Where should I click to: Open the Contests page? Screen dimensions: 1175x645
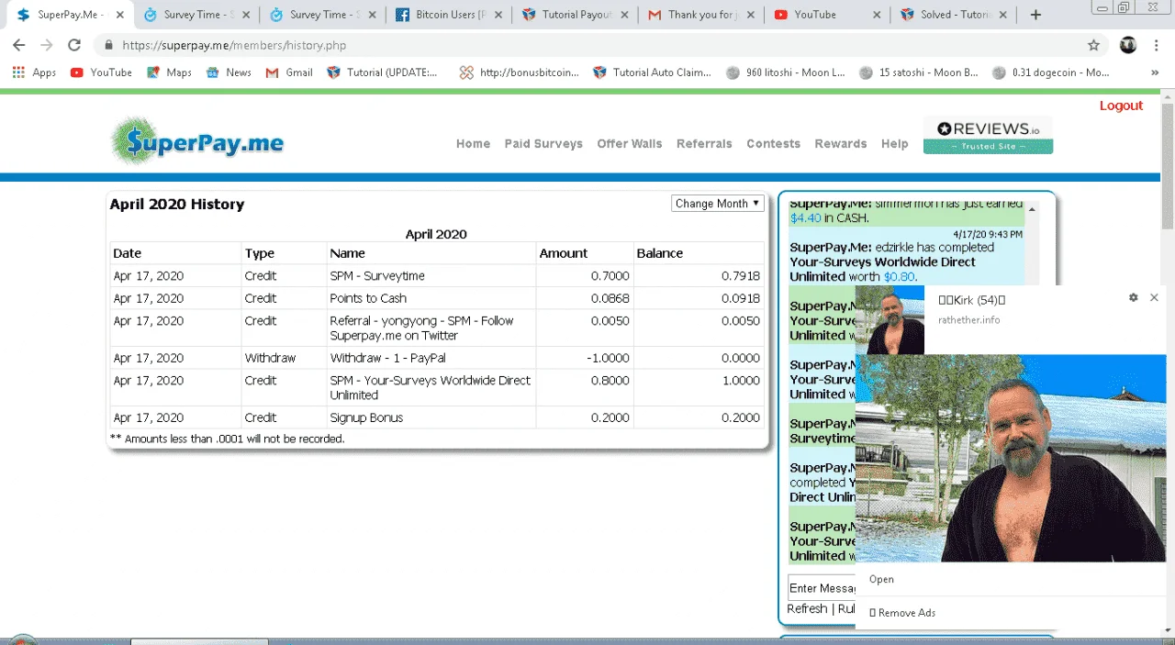point(773,144)
